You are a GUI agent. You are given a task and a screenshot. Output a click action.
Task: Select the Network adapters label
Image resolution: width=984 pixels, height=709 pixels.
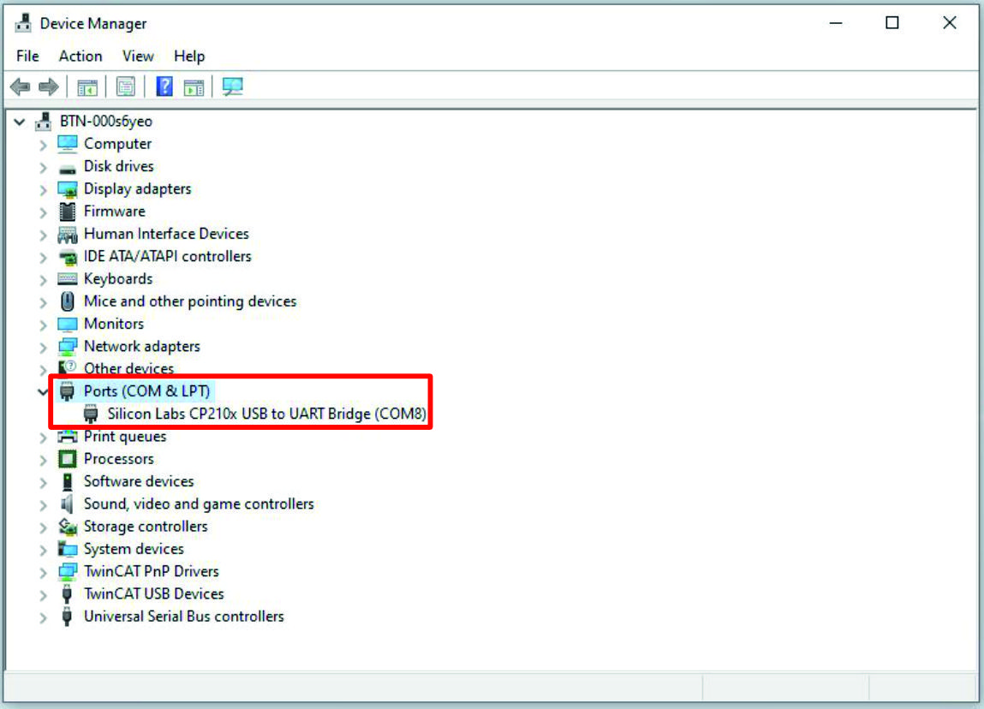click(x=142, y=346)
